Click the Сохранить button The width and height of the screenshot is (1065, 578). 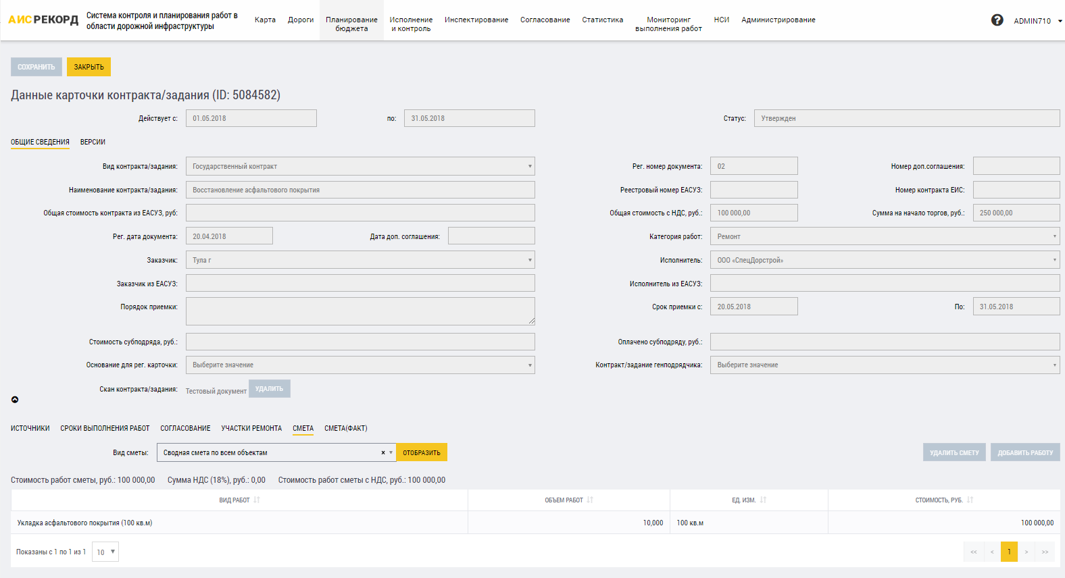36,67
